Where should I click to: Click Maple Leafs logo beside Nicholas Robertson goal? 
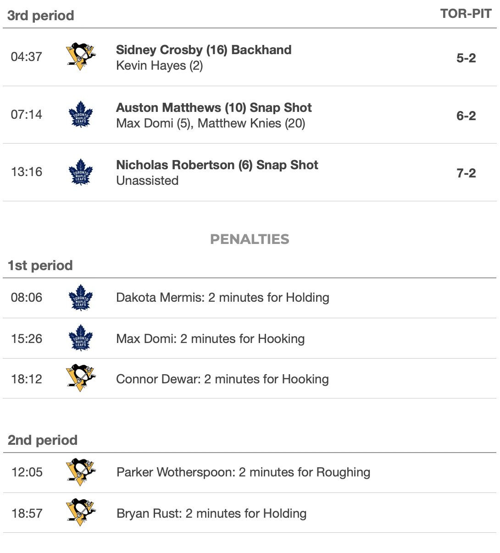tap(80, 172)
